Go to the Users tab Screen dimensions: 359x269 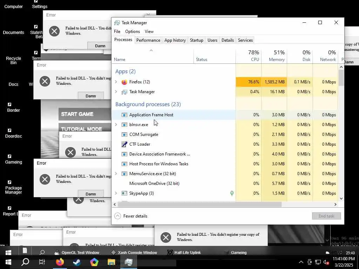point(212,40)
